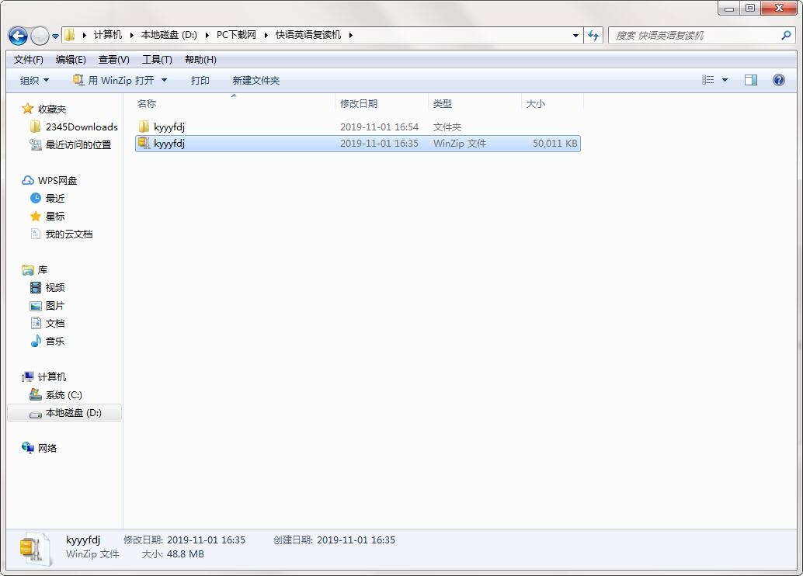Open the 查看(V) menu
This screenshot has height=576, width=803.
113,60
